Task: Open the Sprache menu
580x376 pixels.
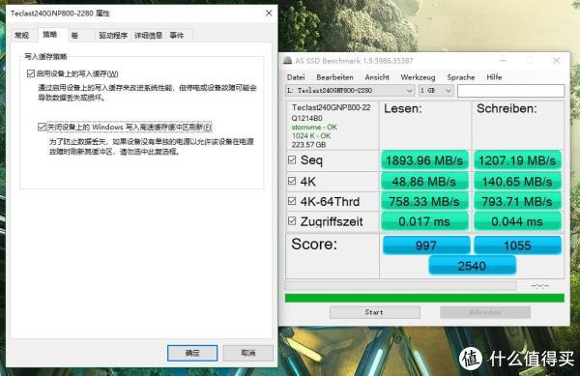Action: [x=461, y=77]
